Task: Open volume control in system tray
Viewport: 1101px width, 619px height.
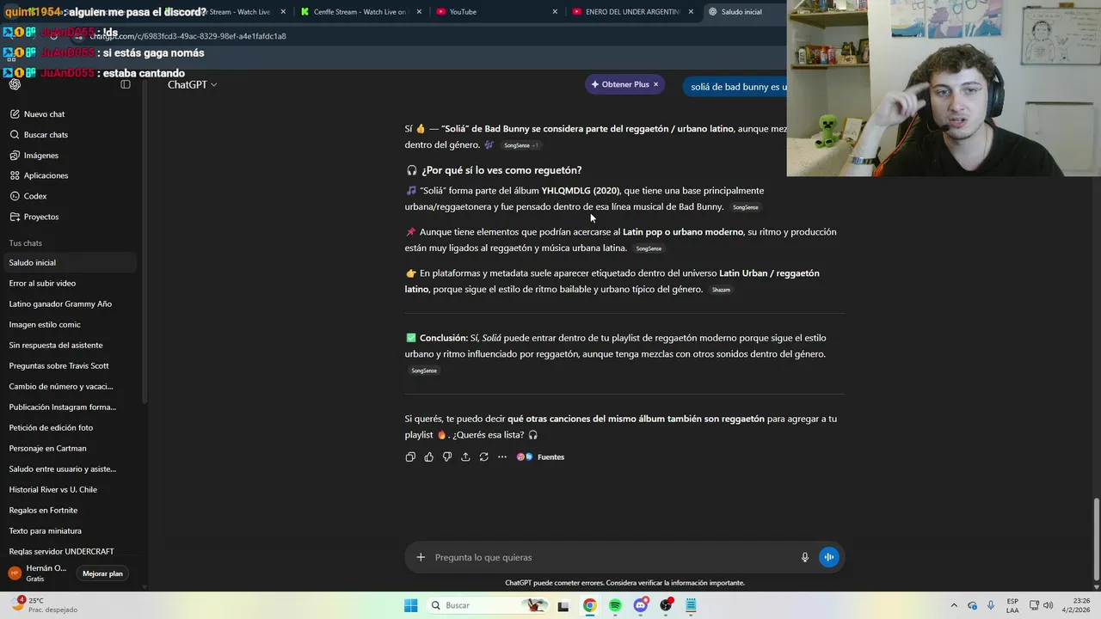Action: 1048,605
